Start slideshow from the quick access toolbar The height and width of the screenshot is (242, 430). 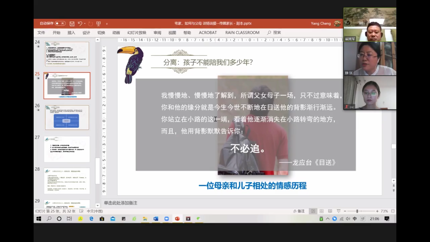pyautogui.click(x=99, y=24)
